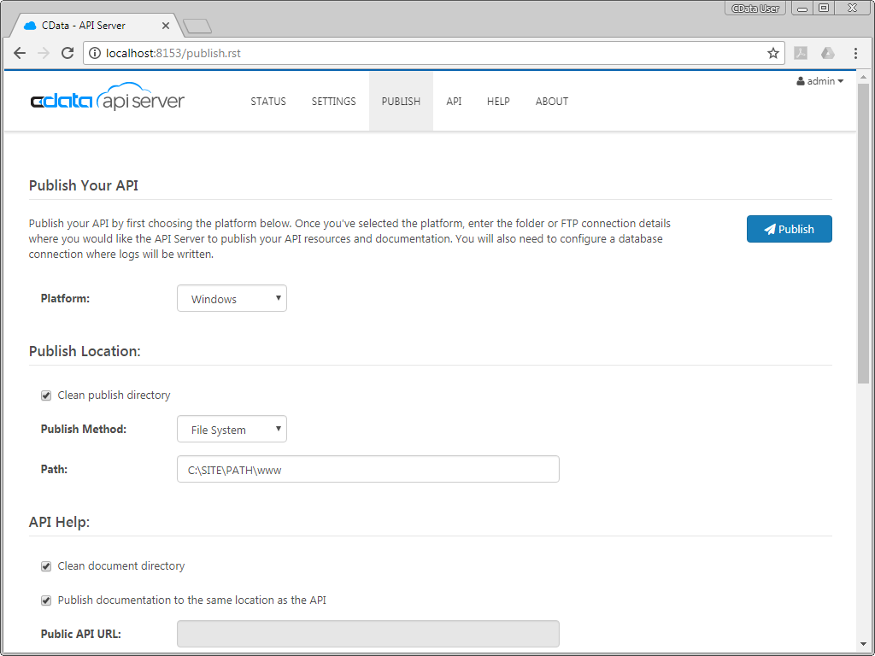Open the HELP section

(x=498, y=101)
